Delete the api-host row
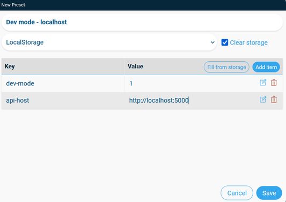Image resolution: width=286 pixels, height=202 pixels. [x=274, y=99]
